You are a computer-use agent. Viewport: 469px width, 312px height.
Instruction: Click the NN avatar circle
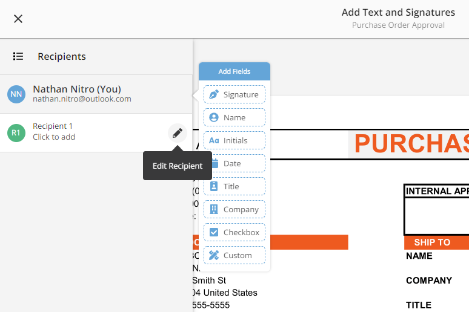click(x=16, y=94)
